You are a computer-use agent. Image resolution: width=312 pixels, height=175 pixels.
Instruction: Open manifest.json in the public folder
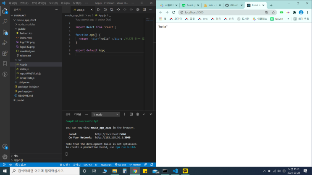[27, 51]
